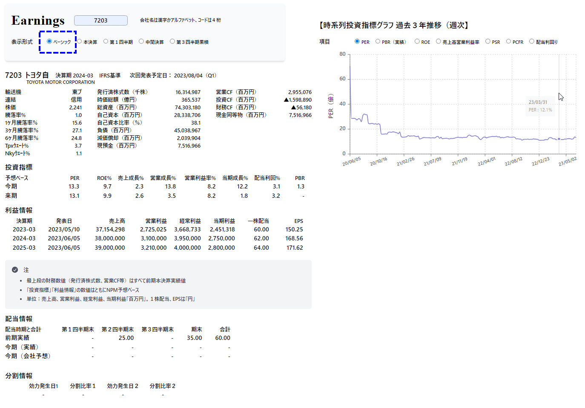585x408 pixels.
Task: Click the 2024-03 row in 利益情報 table
Action: click(24, 239)
